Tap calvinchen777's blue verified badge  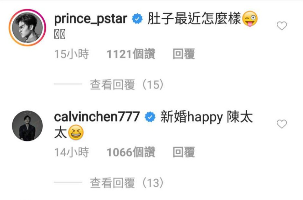click(150, 117)
